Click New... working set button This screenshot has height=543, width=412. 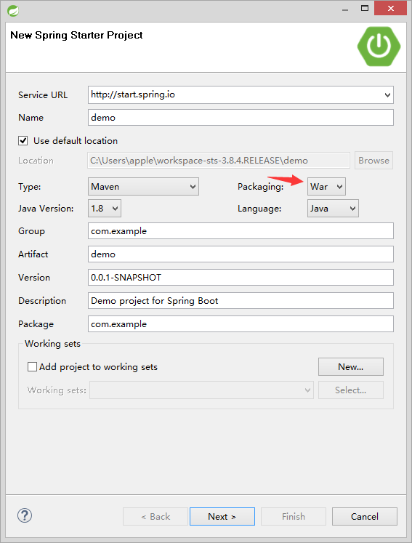pos(351,367)
